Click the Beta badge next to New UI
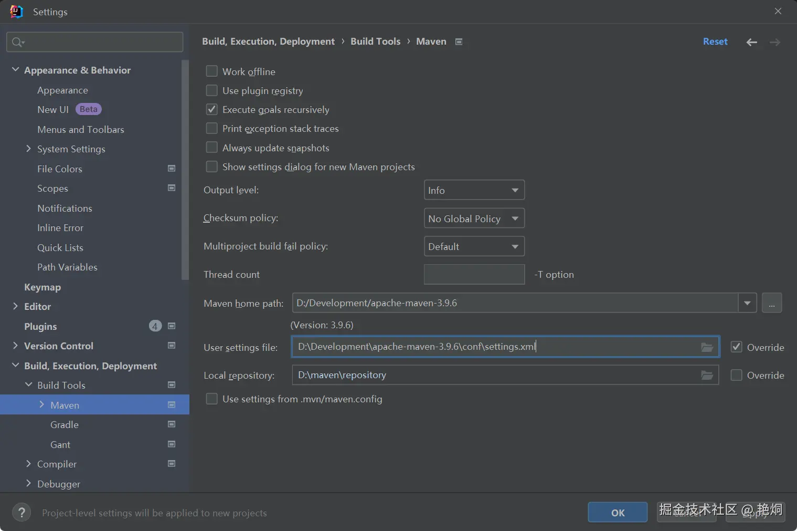The image size is (797, 531). click(88, 109)
